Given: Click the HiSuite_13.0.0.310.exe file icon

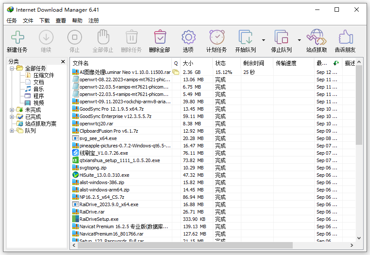Looking at the screenshot, I should pyautogui.click(x=75, y=175).
